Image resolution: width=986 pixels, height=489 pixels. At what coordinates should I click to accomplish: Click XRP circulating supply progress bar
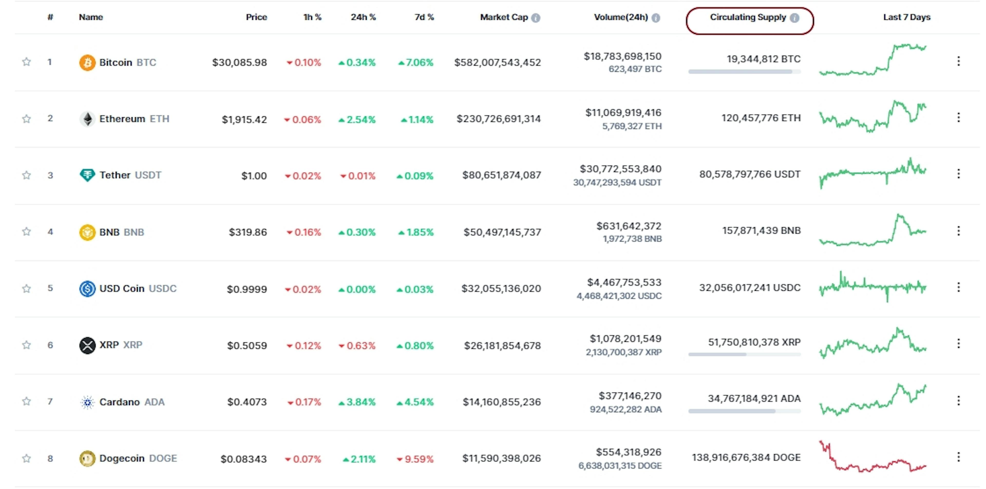click(744, 354)
